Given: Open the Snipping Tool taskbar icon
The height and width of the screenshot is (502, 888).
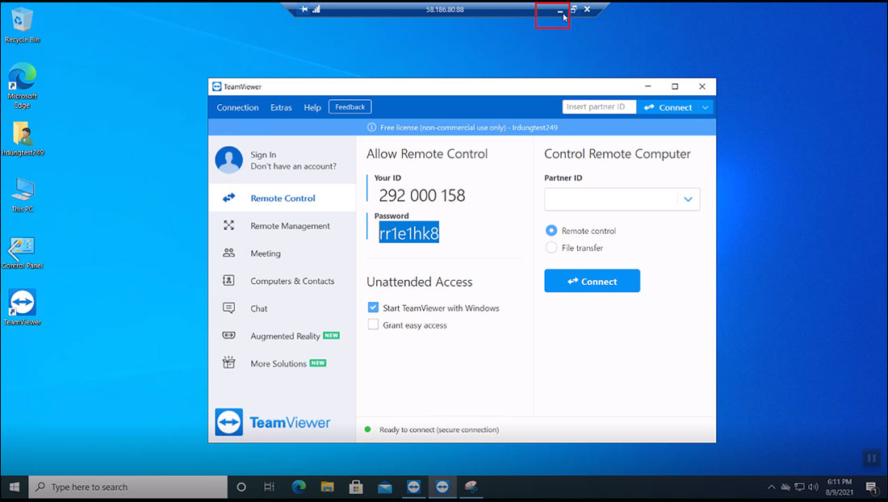Looking at the screenshot, I should coord(471,487).
